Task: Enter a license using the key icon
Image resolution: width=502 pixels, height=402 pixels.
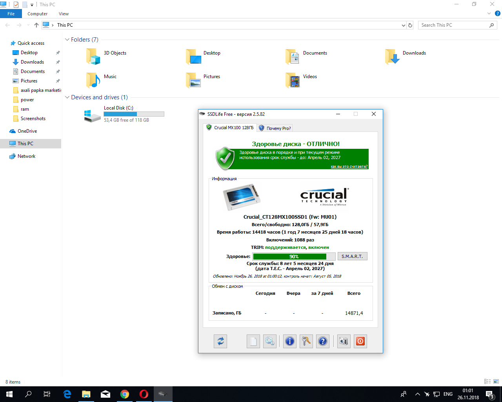Action: click(x=306, y=341)
